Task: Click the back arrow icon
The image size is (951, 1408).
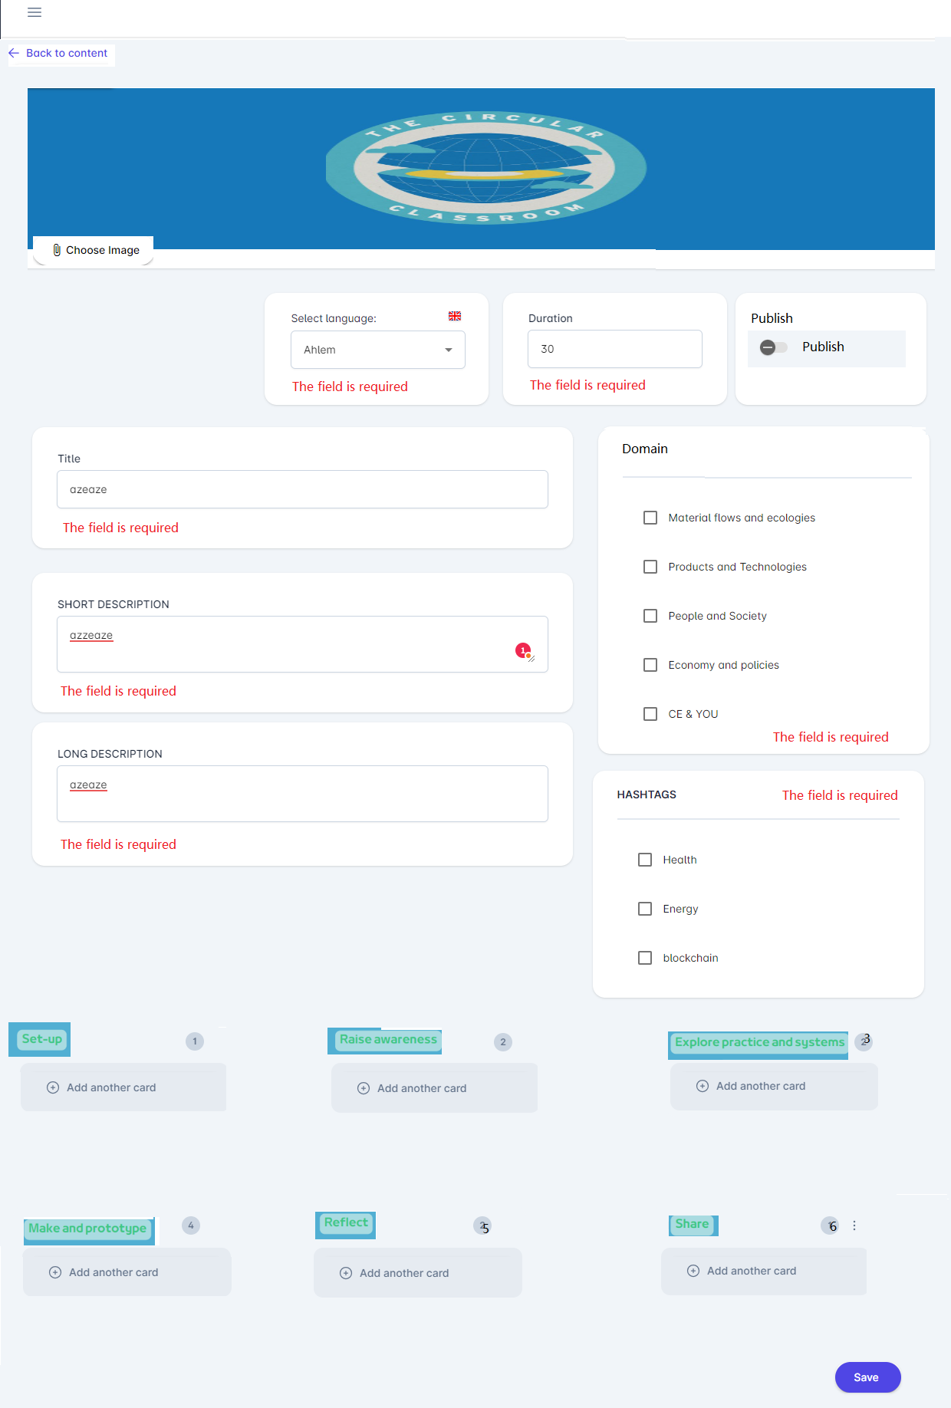Action: [14, 53]
